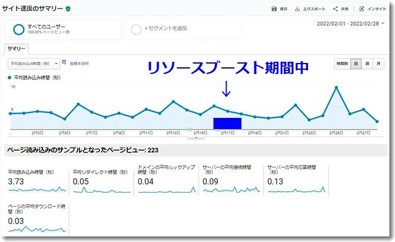This screenshot has height=242, width=395.
Task: Click the 平均読み込み時間 3.73 sparkline card
Action: coord(37,181)
